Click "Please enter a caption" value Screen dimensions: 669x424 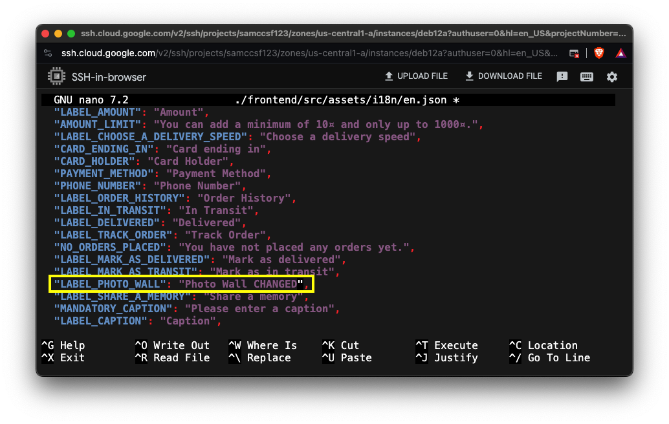(259, 309)
